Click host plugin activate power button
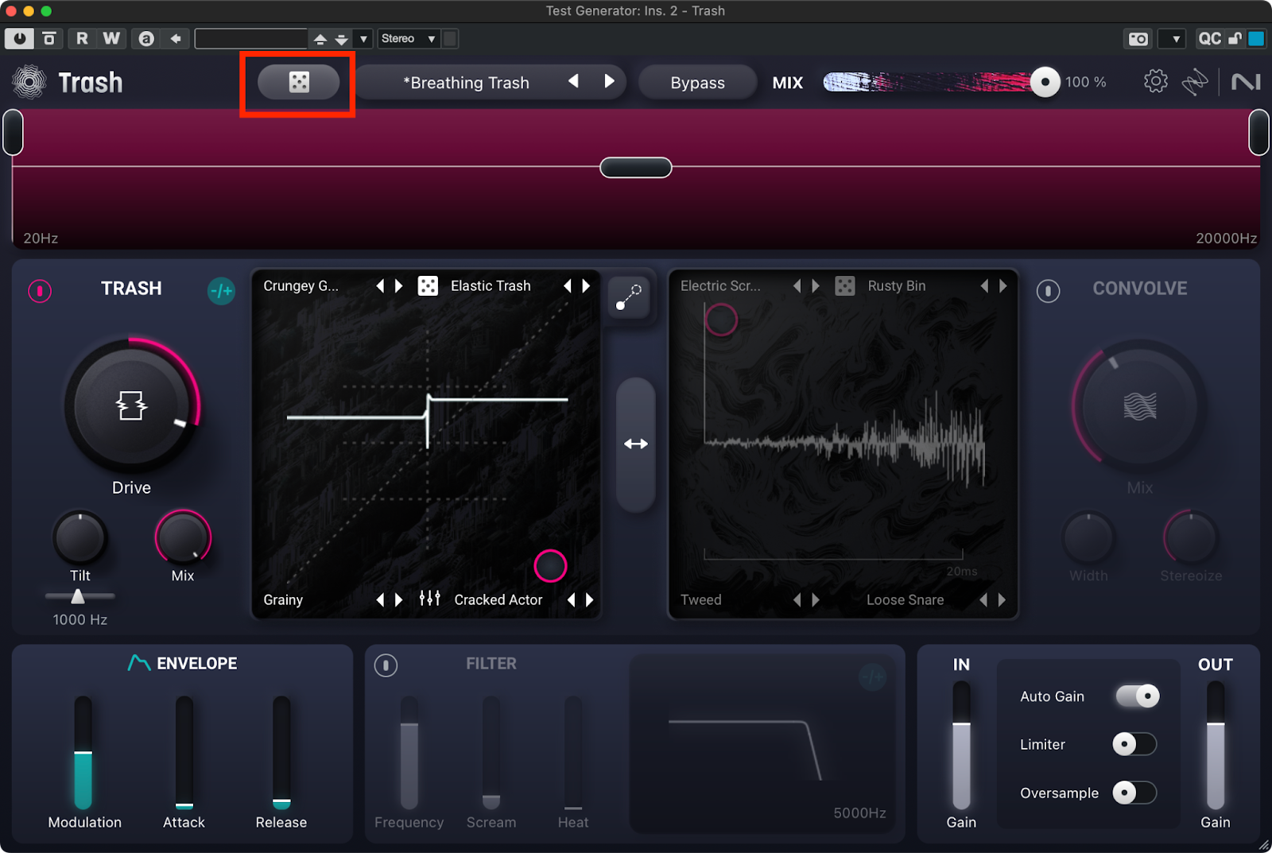This screenshot has height=853, width=1272. point(19,38)
